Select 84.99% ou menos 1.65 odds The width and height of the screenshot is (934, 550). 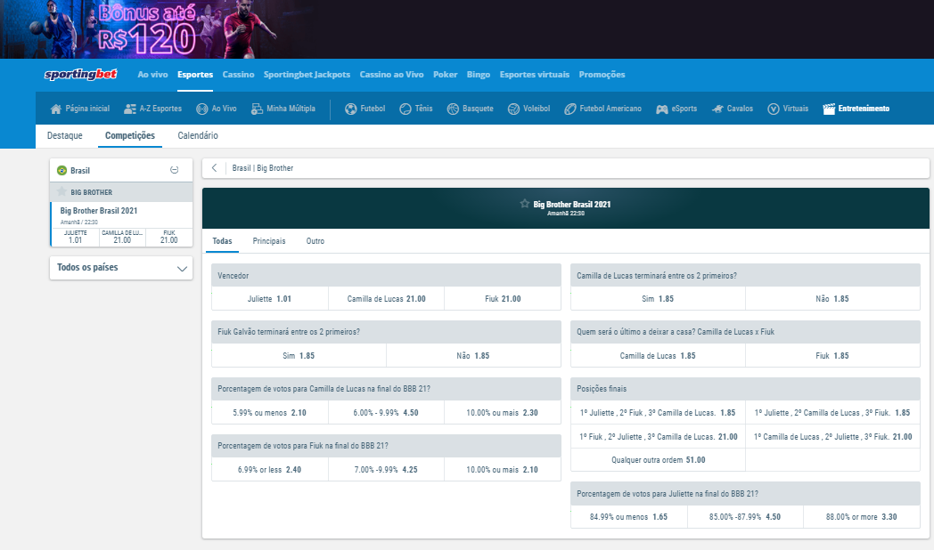pyautogui.click(x=629, y=517)
